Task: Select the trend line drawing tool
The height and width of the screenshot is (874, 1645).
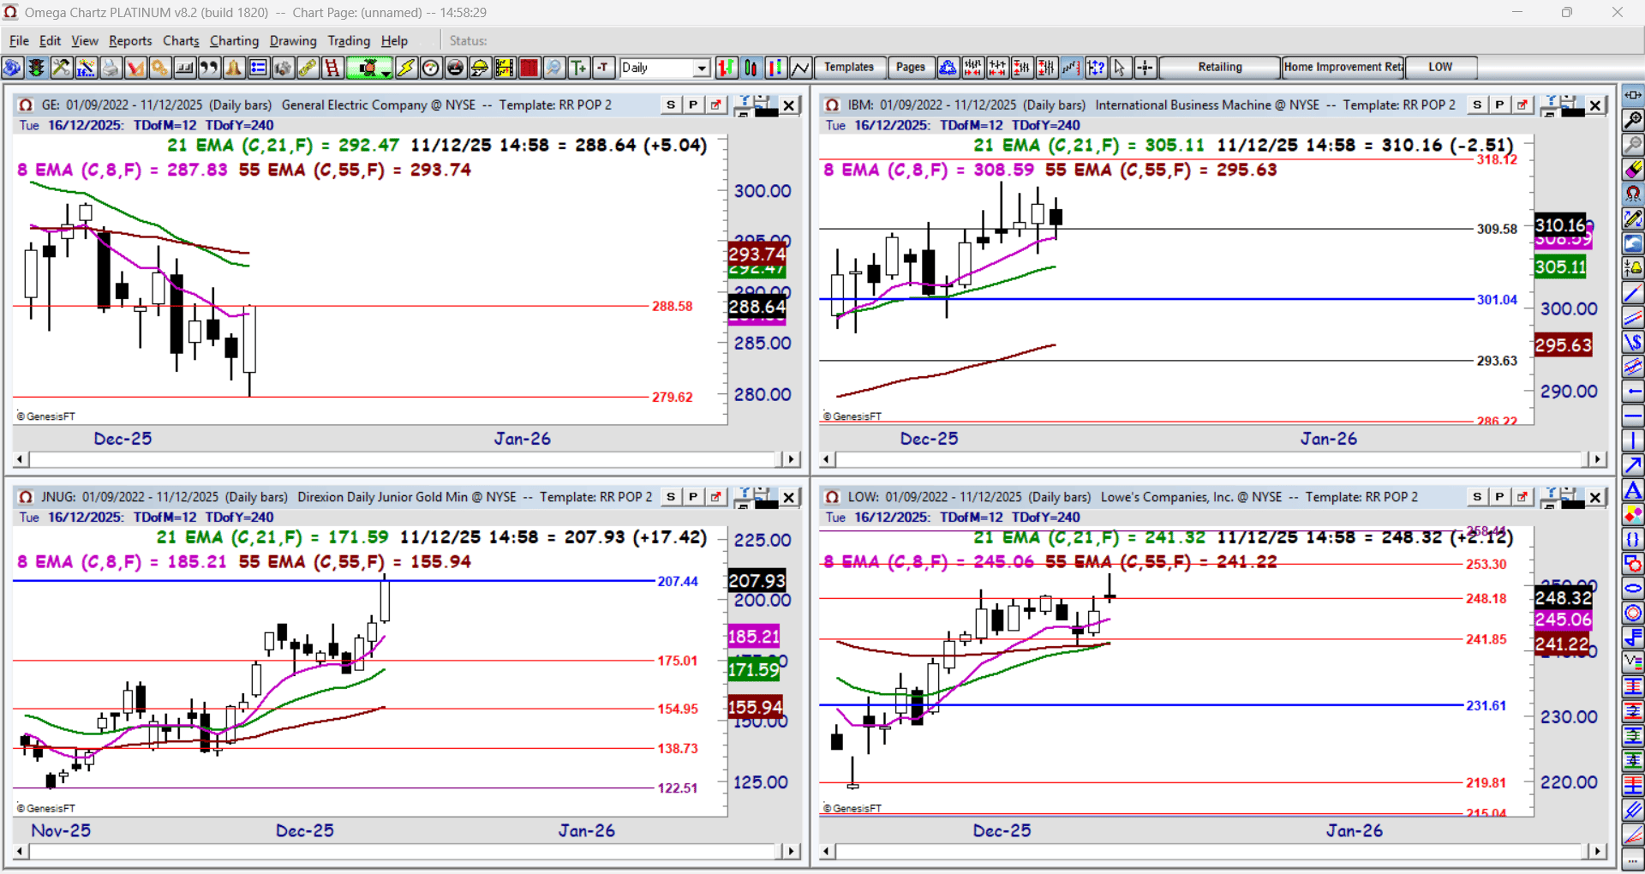Action: [x=1633, y=294]
